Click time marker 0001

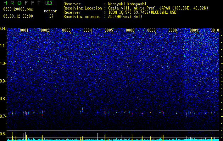pos(24,30)
